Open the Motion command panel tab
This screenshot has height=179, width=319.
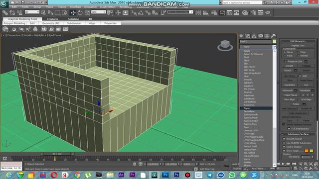tap(261, 36)
